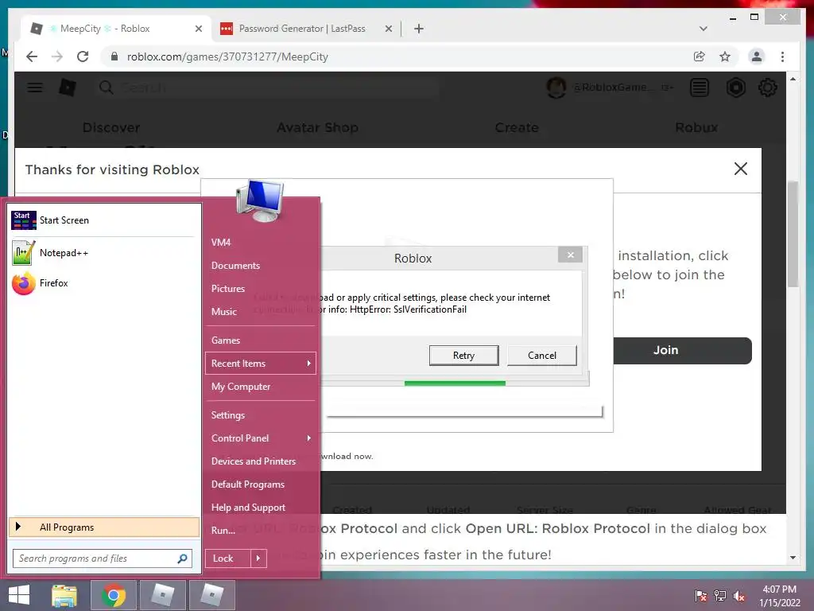
Task: Close the Roblox error dialog
Action: 570,255
